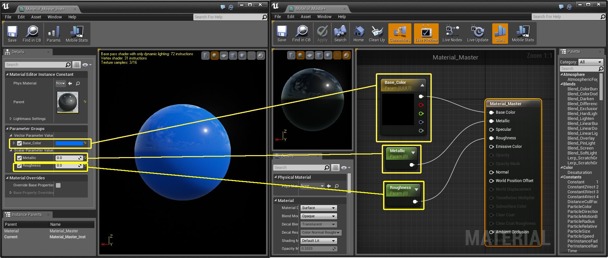Toggle the Stats toolbar button
This screenshot has height=258, width=608.
pyautogui.click(x=500, y=34)
